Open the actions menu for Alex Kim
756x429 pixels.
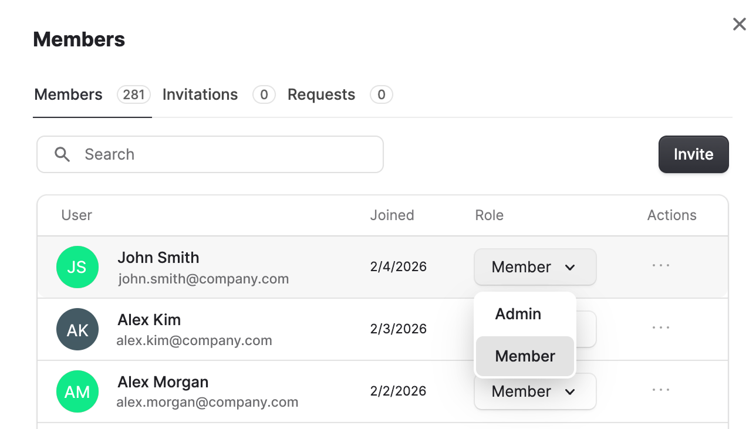point(660,329)
